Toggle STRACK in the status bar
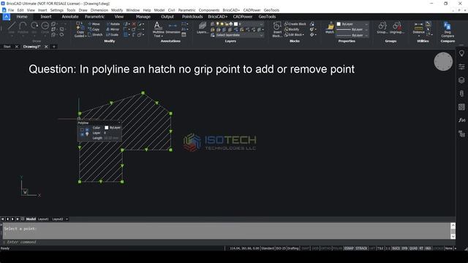The width and height of the screenshot is (468, 263). pos(361,248)
